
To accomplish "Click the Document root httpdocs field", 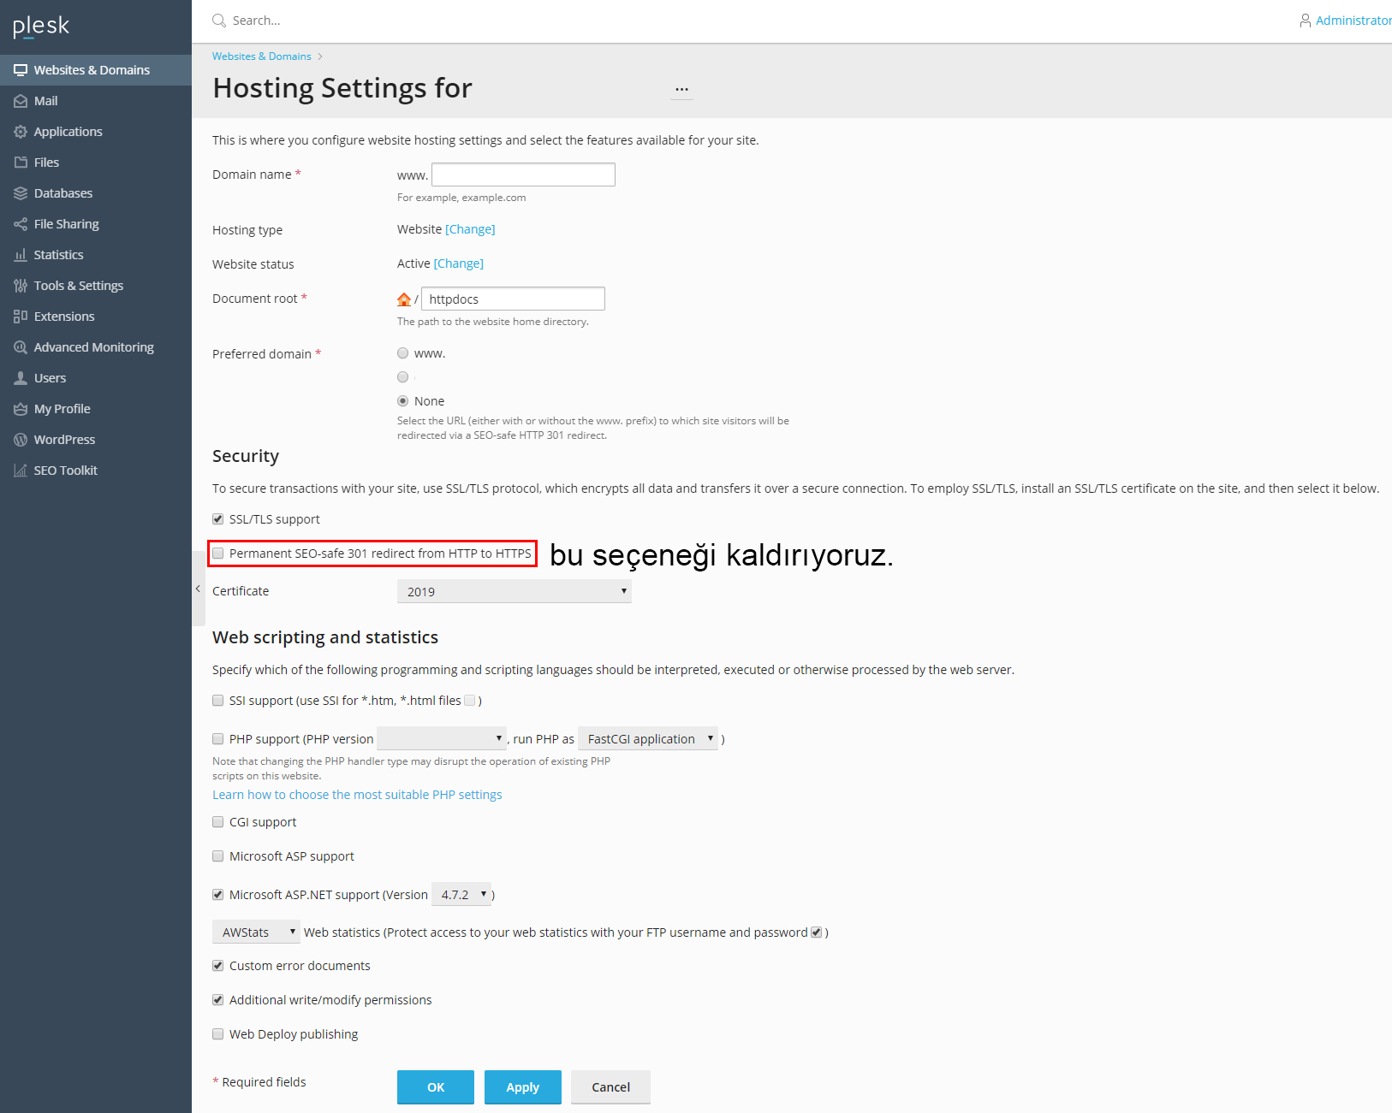I will click(514, 299).
